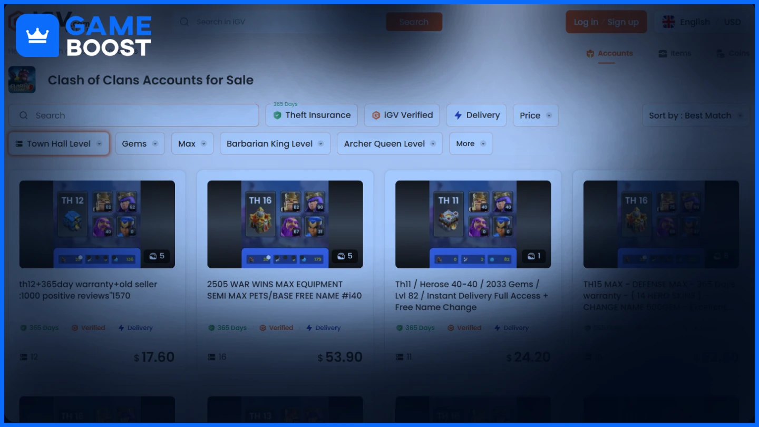Click 'Delivery' badge on $17.60 card
This screenshot has height=427, width=759.
(x=135, y=328)
